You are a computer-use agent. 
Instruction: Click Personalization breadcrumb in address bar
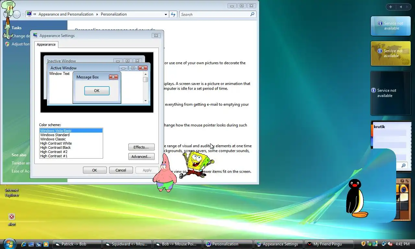pos(114,14)
